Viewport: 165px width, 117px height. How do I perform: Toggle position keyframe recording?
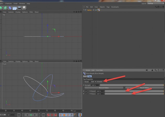tap(61, 115)
